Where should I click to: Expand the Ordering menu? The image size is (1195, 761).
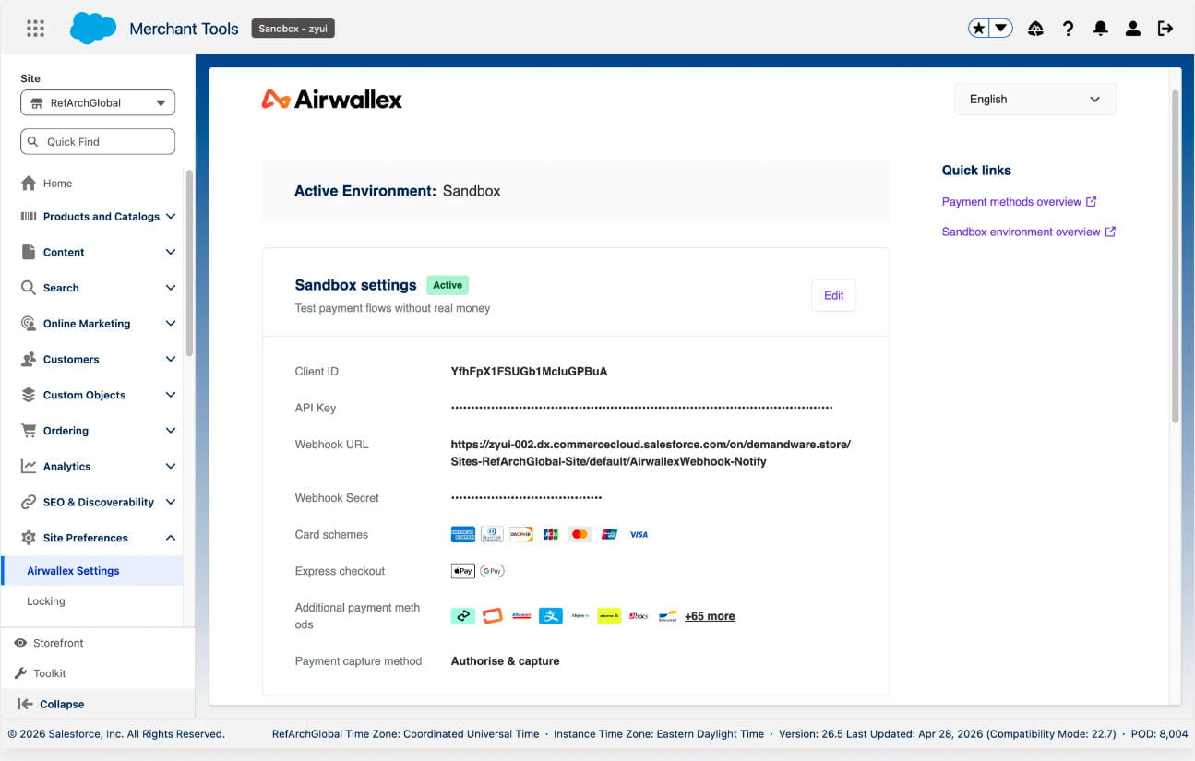pyautogui.click(x=98, y=431)
